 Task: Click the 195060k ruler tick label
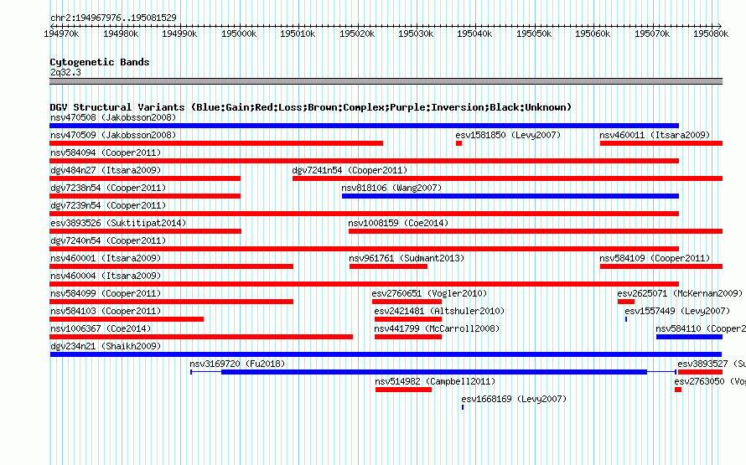(x=593, y=34)
